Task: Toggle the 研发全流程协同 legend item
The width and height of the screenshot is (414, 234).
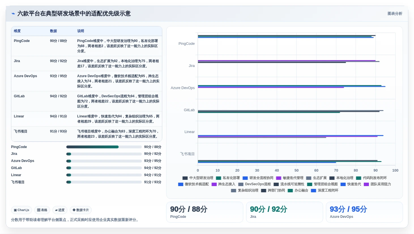Action: (258, 178)
